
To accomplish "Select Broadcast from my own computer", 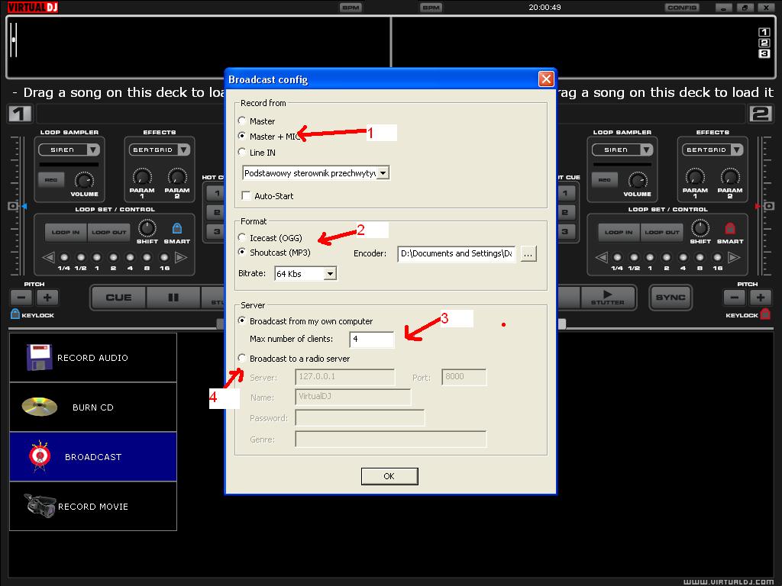I will pos(242,321).
